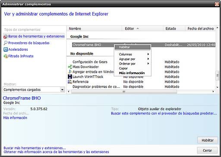Click the Cerrar button
Viewport: 221px width, 157px height.
click(207, 151)
